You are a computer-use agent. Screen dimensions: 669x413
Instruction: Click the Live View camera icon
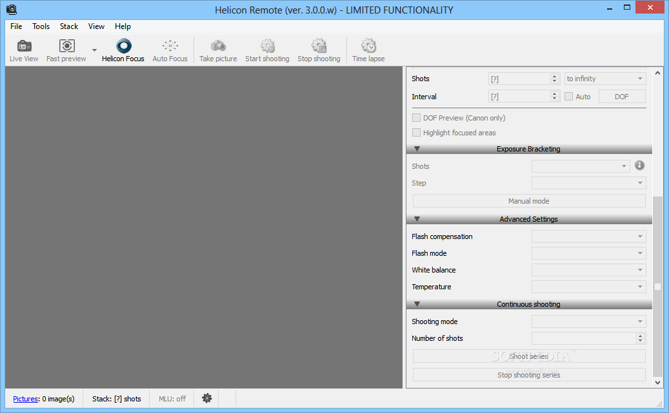point(24,46)
